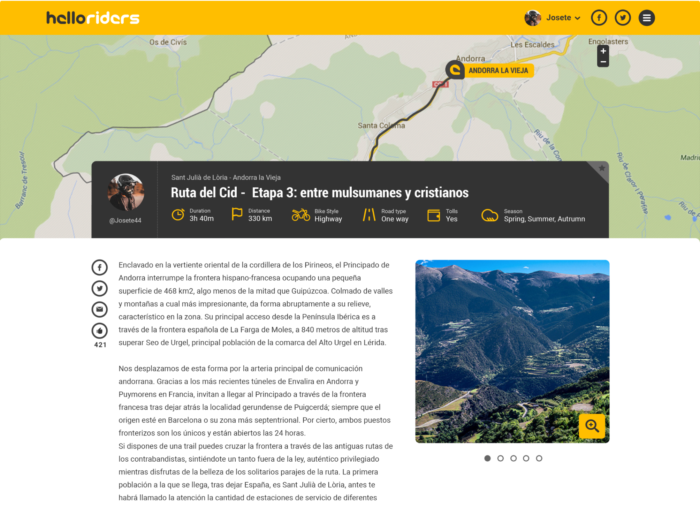Share the route on Twitter from sidebar
The image size is (700, 507).
click(99, 288)
